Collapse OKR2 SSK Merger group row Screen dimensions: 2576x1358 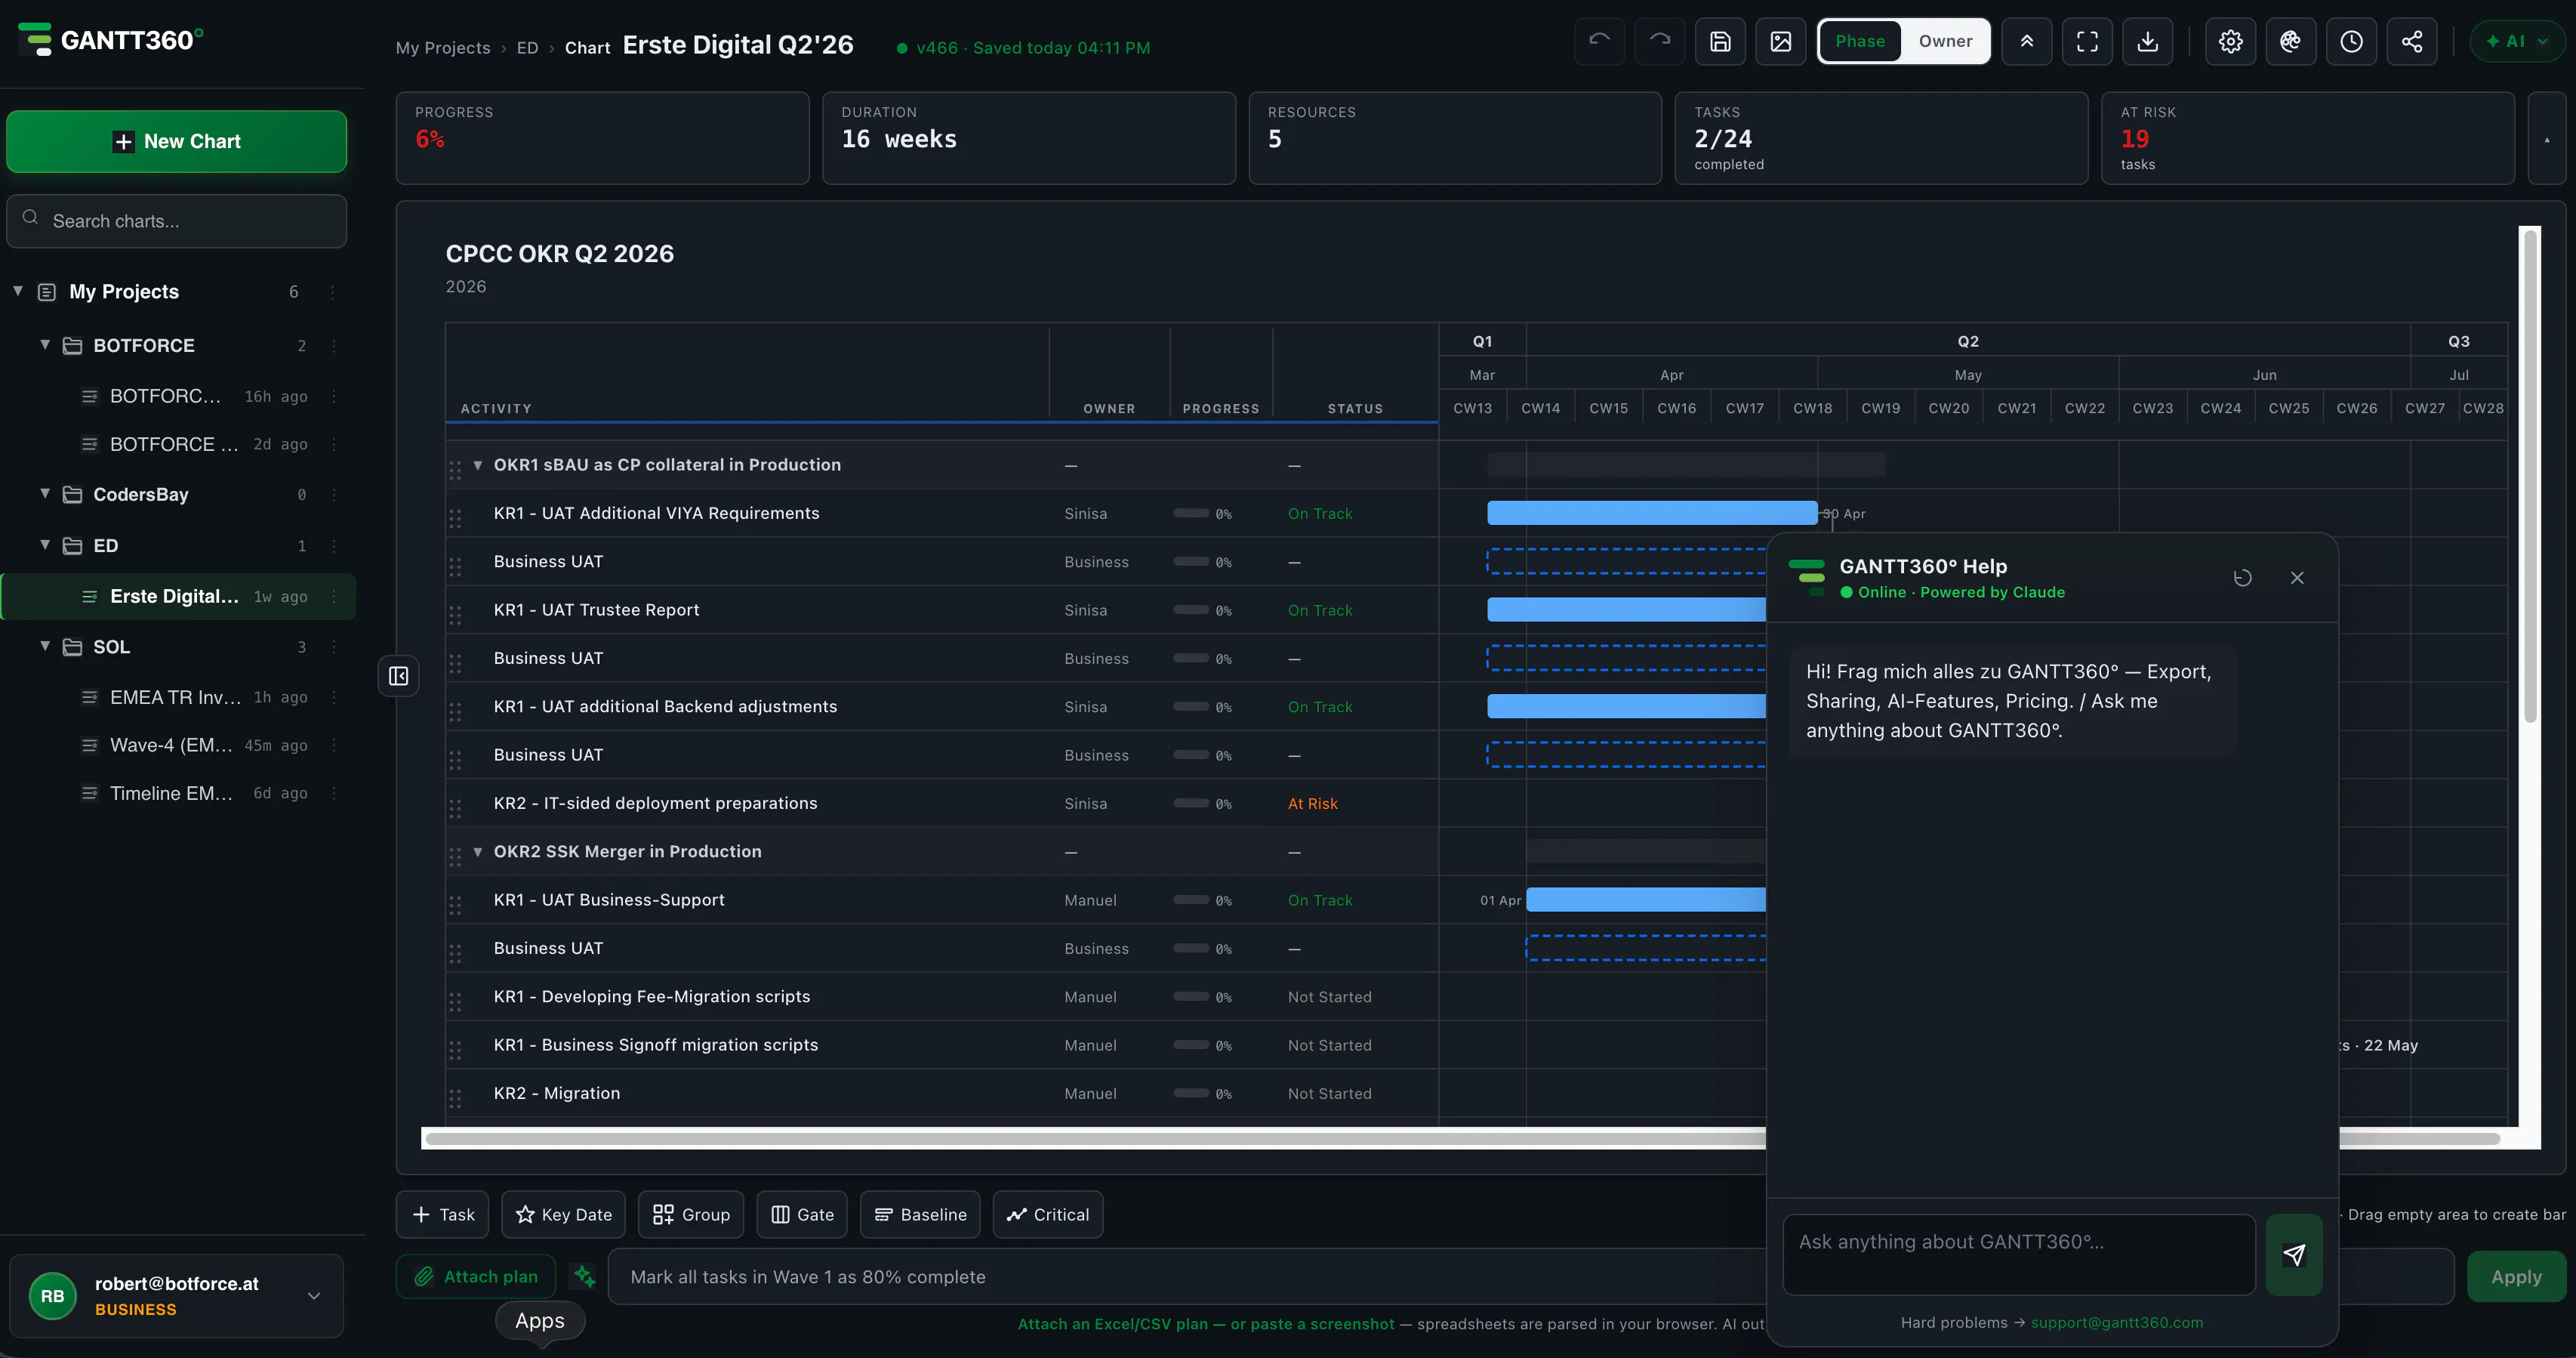(478, 852)
